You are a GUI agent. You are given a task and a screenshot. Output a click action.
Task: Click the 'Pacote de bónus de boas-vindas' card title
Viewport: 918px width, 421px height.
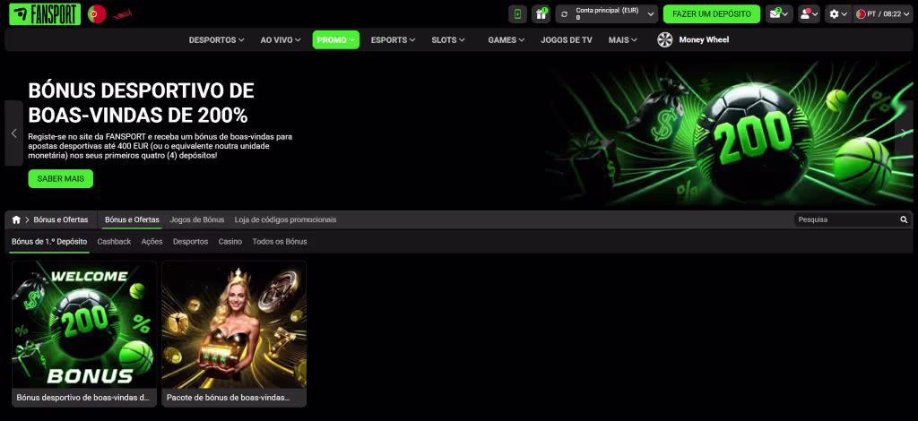[x=229, y=398]
